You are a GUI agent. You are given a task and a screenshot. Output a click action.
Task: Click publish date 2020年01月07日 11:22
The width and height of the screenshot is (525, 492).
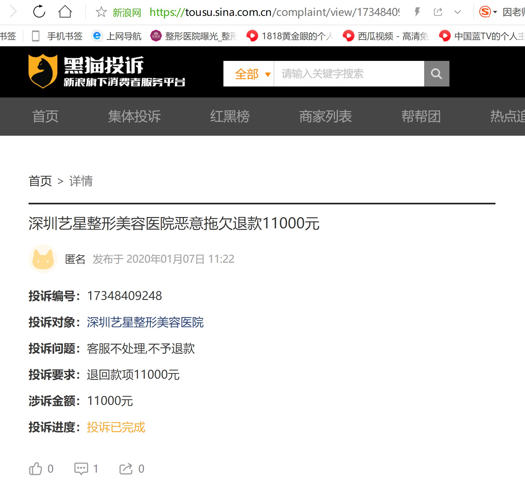pyautogui.click(x=180, y=259)
